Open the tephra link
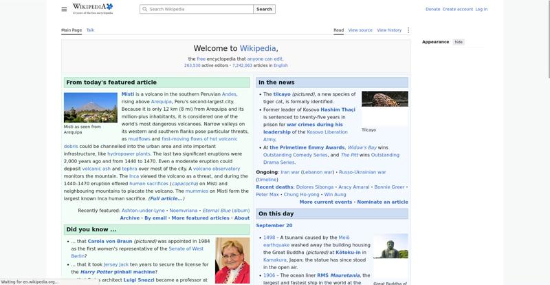Image resolution: width=550 pixels, height=285 pixels. [129, 169]
